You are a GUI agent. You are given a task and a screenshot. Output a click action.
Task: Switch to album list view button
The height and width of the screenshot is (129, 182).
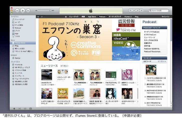[134, 10]
